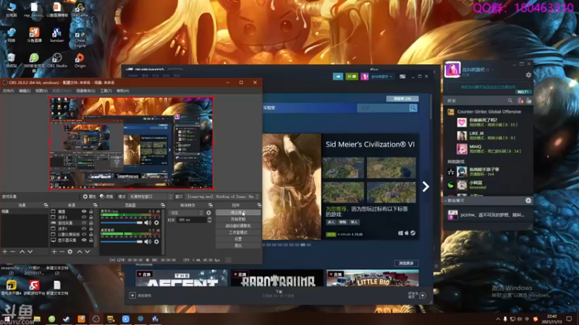Viewport: 579px width, 325px height.
Task: Mute first audio mixer channel speaker
Action: 148,222
